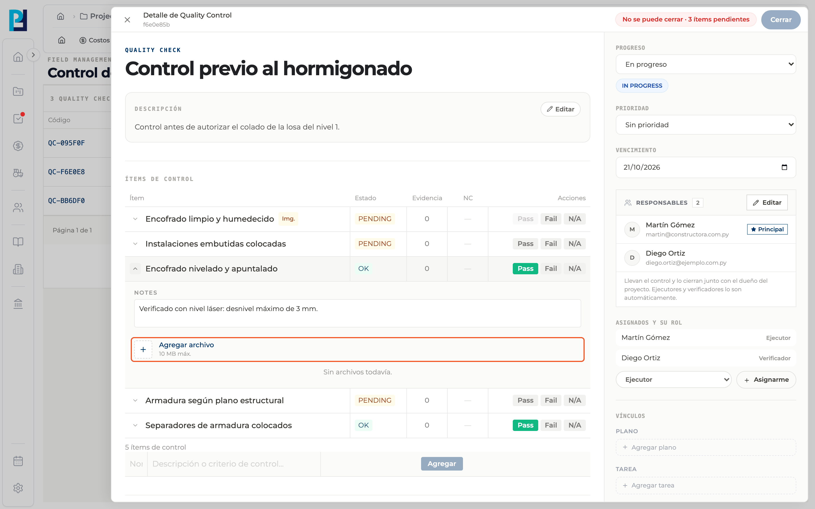This screenshot has height=509, width=815.
Task: Expand the Encofrado limpio y humedecido row
Action: pyautogui.click(x=135, y=219)
